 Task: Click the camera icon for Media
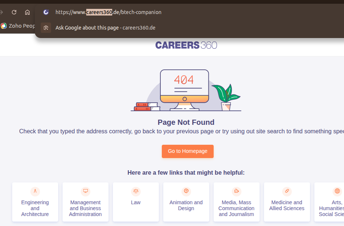click(x=237, y=191)
